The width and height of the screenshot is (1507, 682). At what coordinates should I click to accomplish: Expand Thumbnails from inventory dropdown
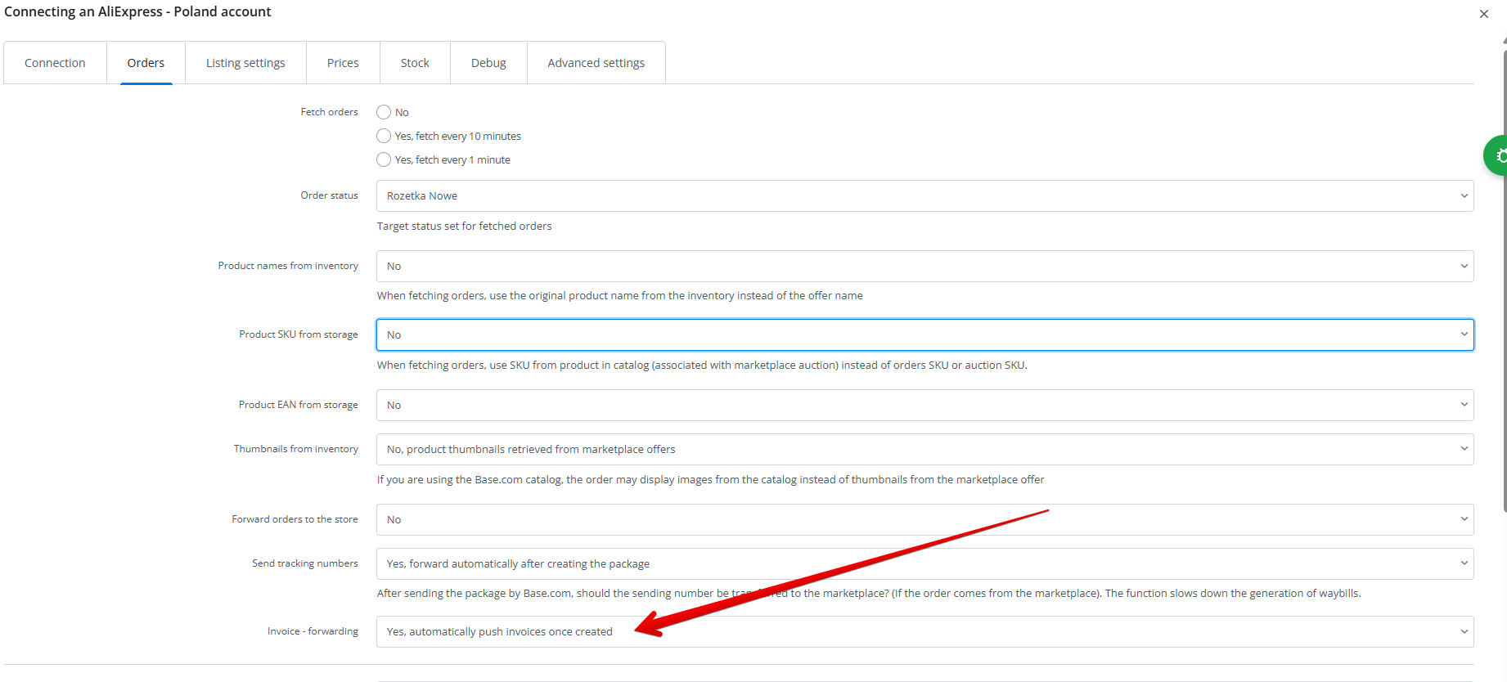(x=924, y=450)
